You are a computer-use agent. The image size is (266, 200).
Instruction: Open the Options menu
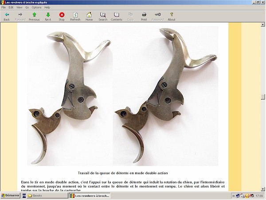pos(36,7)
